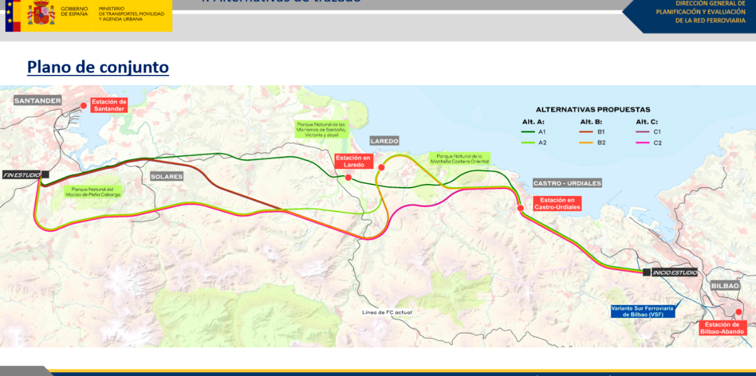Click the red dot marking Santander station
The width and height of the screenshot is (756, 376).
[83, 106]
